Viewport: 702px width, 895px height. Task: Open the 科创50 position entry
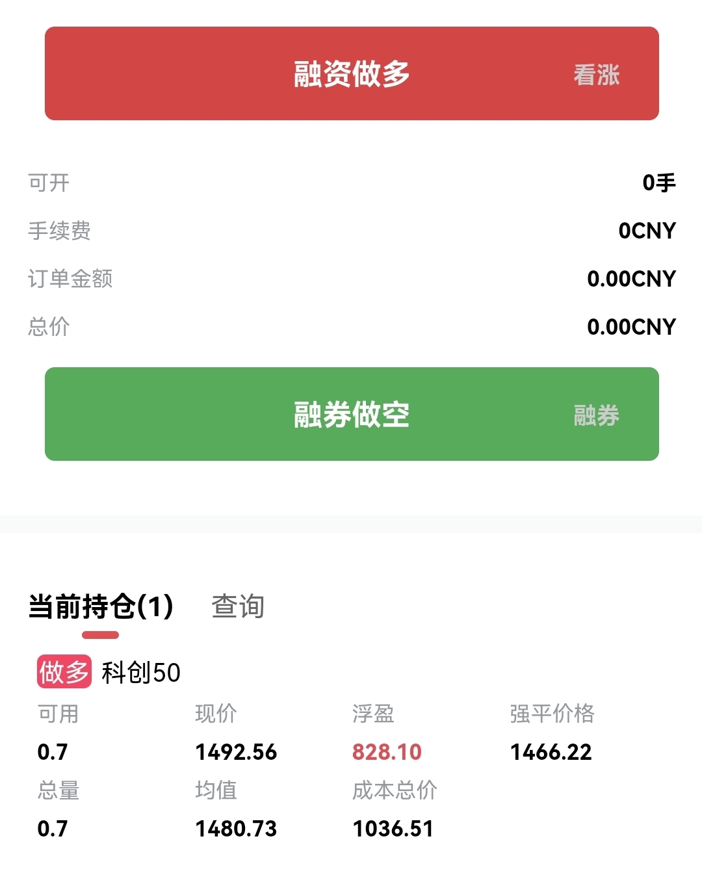pos(141,672)
